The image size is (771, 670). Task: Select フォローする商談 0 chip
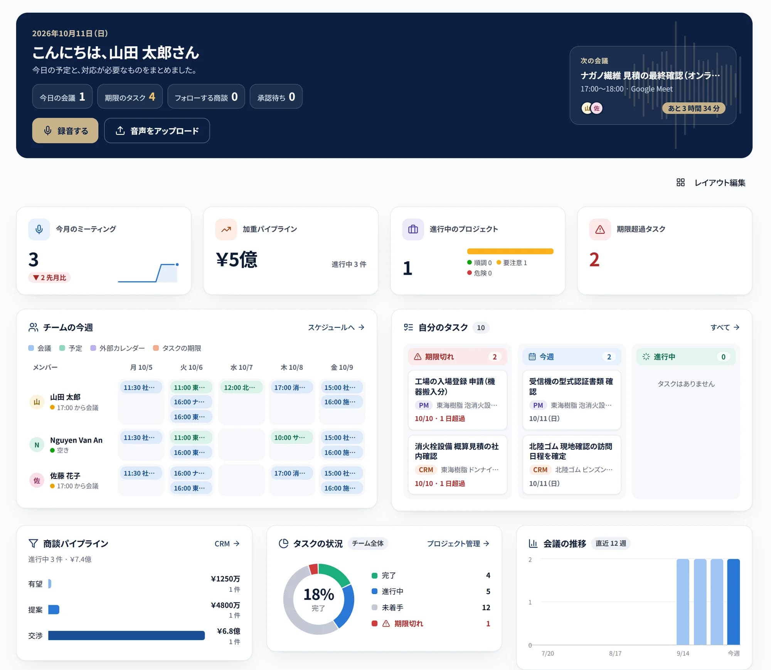pyautogui.click(x=206, y=96)
